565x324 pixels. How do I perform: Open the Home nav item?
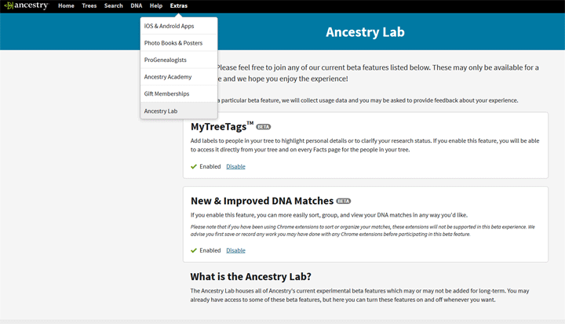point(66,5)
